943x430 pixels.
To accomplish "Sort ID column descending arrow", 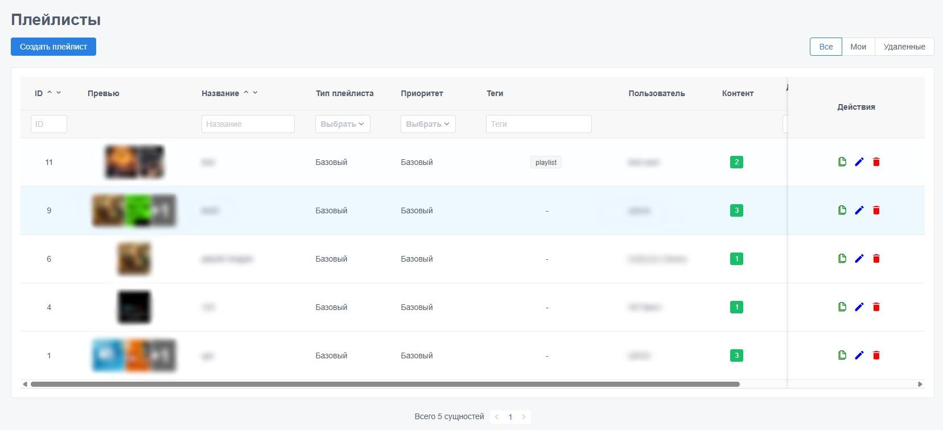I will pos(59,92).
